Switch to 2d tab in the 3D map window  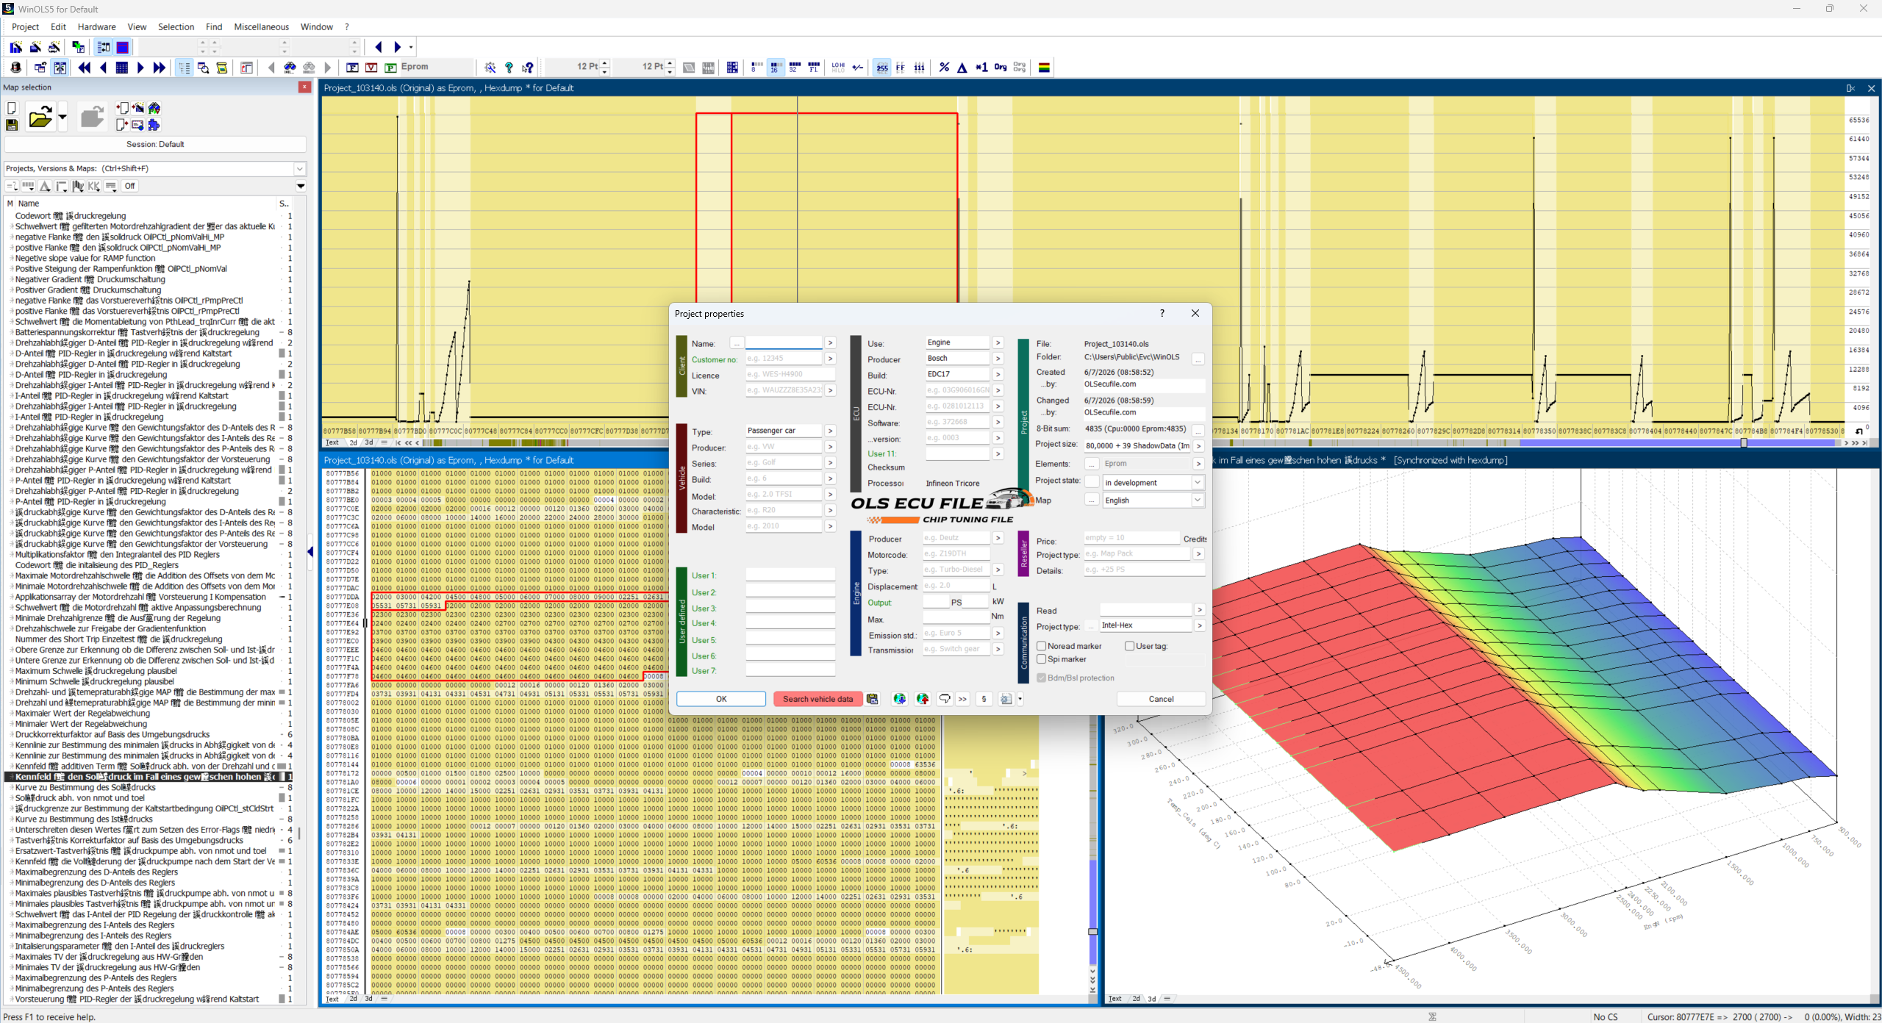pos(1136,998)
